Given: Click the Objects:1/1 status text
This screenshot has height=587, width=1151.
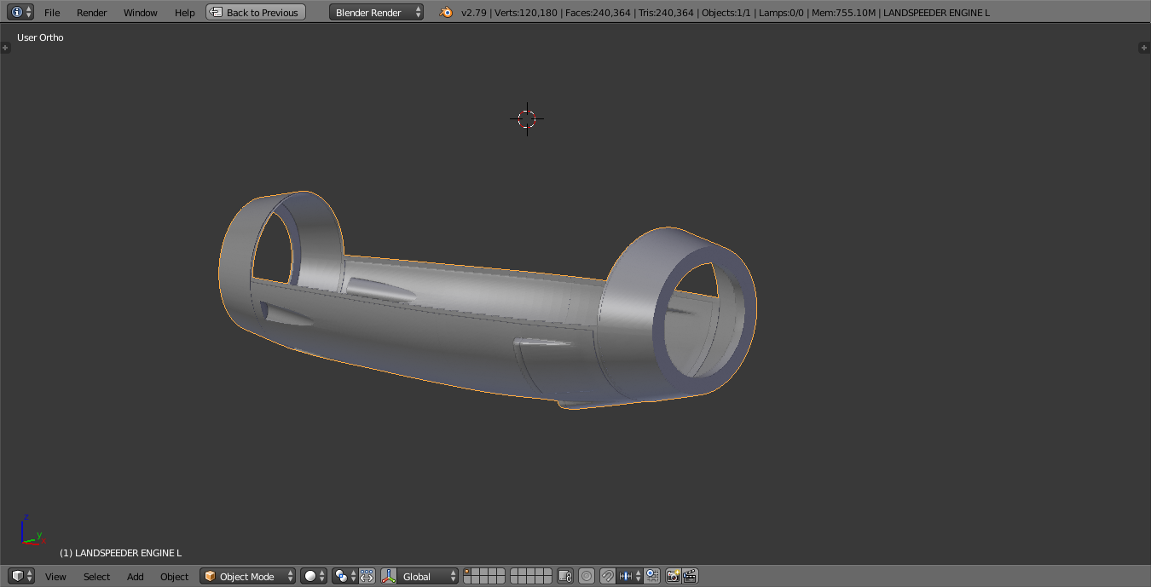Looking at the screenshot, I should pos(726,13).
